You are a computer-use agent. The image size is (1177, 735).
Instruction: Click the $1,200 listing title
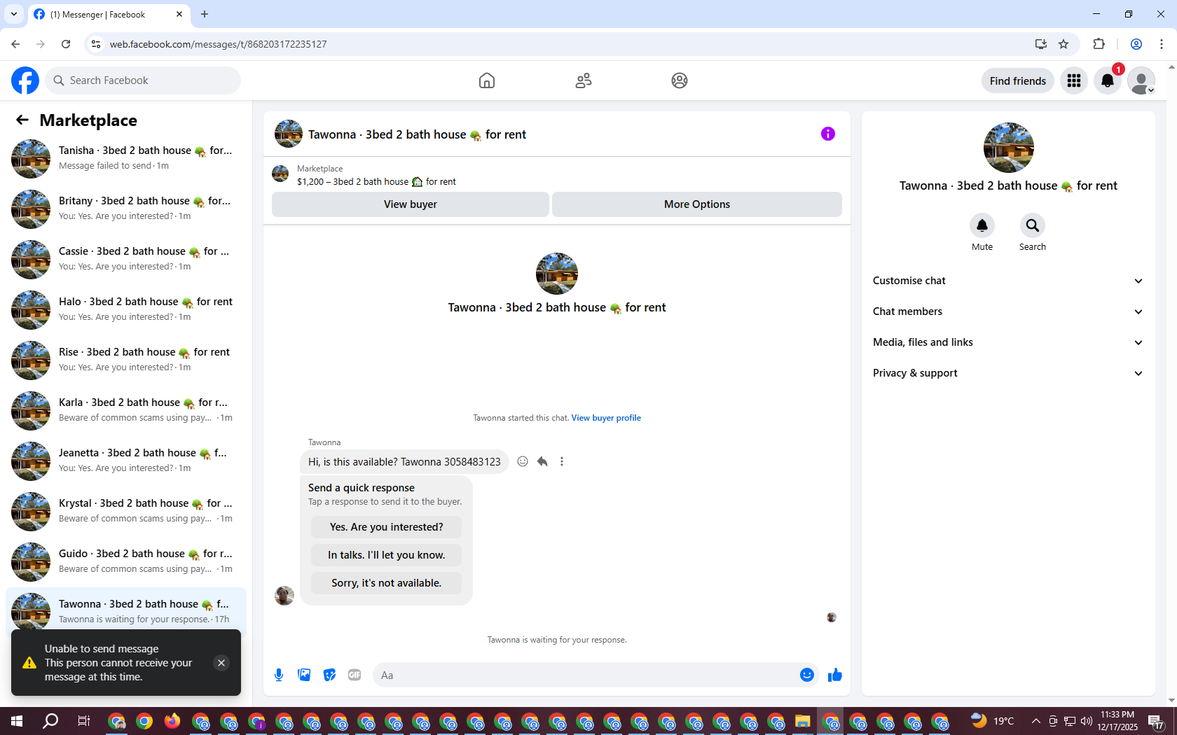[x=376, y=181]
